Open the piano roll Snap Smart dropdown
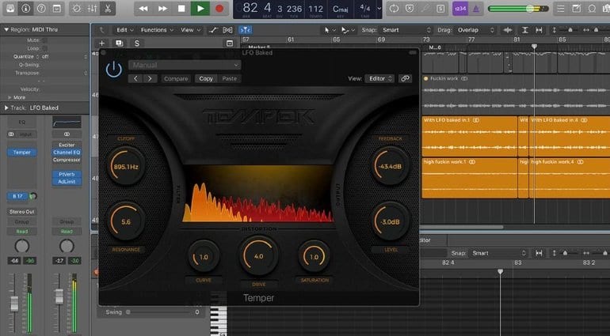The height and width of the screenshot is (336, 610). 498,253
